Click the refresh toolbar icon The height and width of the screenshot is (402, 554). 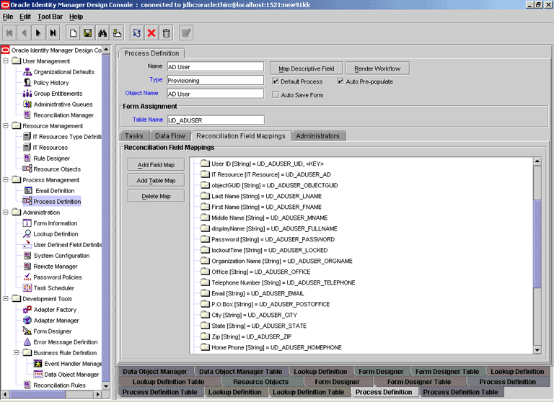[137, 33]
